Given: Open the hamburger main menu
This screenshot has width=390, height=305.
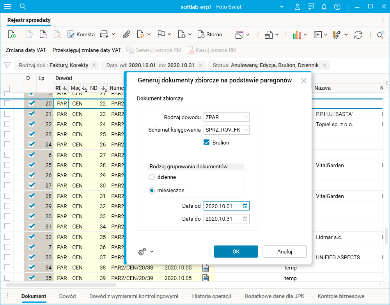Looking at the screenshot, I should (x=8, y=7).
